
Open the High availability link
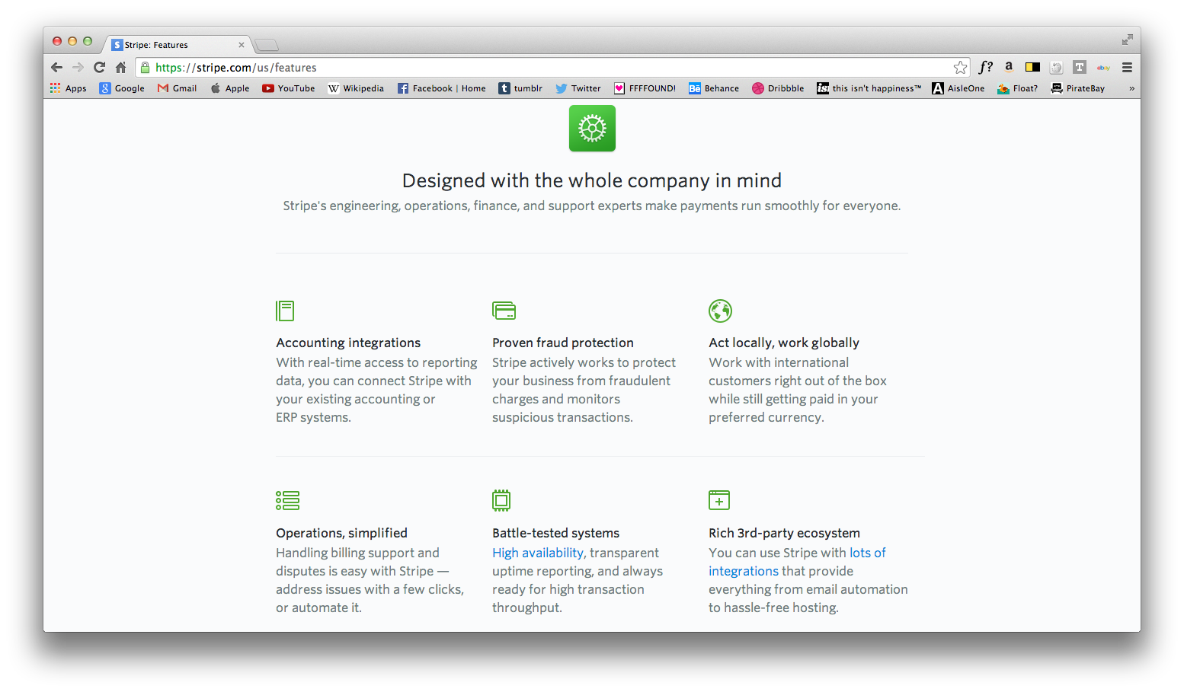pyautogui.click(x=538, y=553)
